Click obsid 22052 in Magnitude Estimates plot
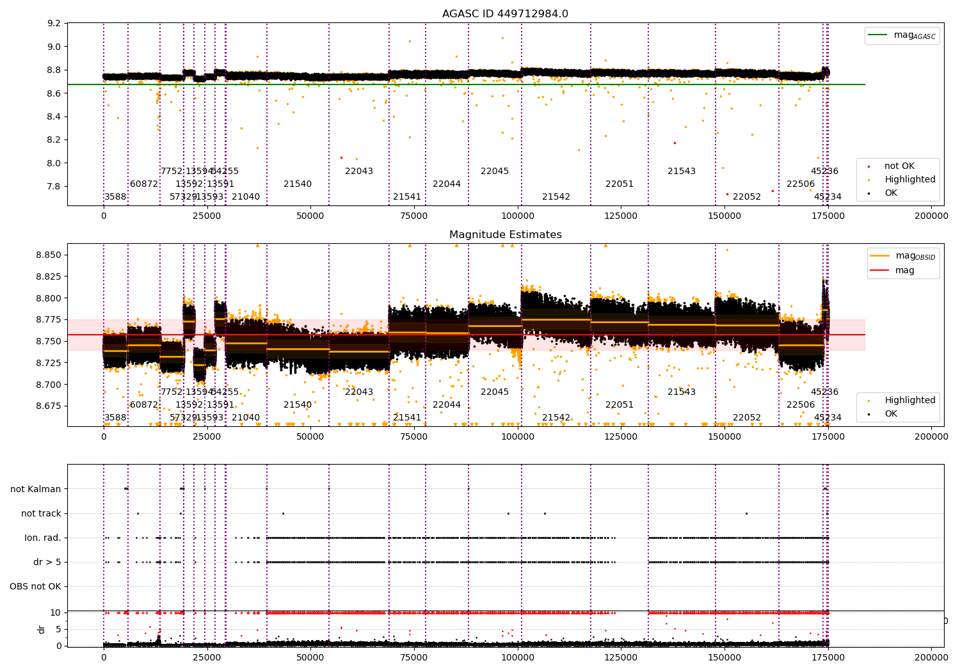Screen dimensions: 960x672 pos(747,418)
